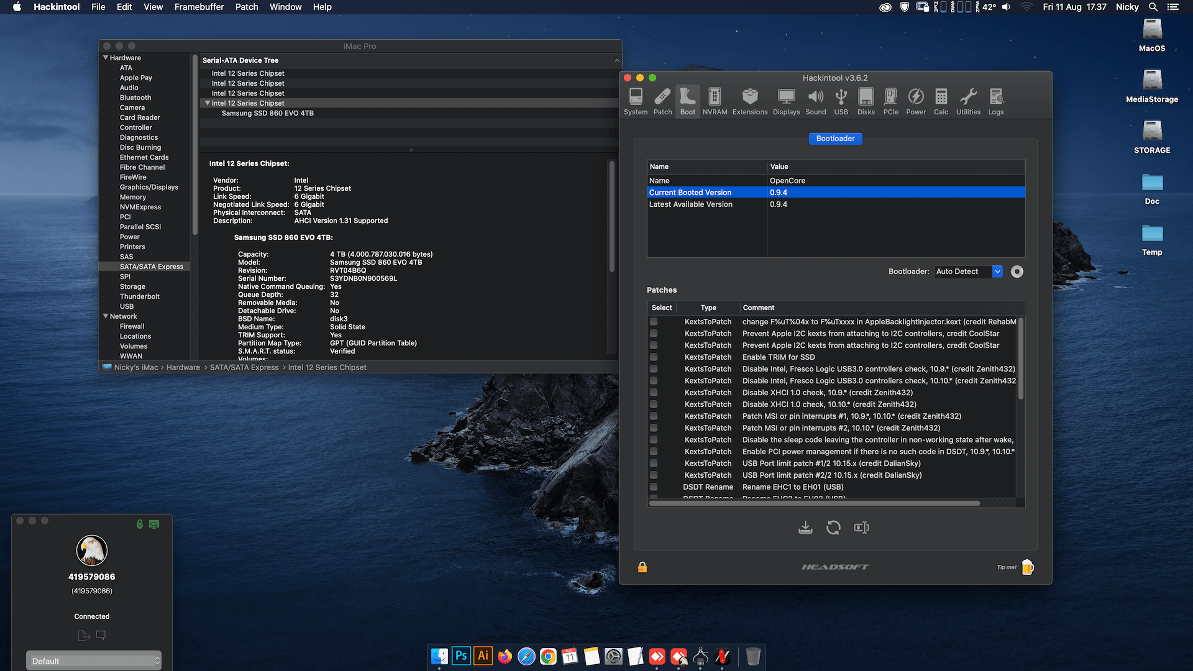Viewport: 1193px width, 671px height.
Task: Tick the 'Rename EHC1 to EH01' checkbox
Action: [654, 487]
